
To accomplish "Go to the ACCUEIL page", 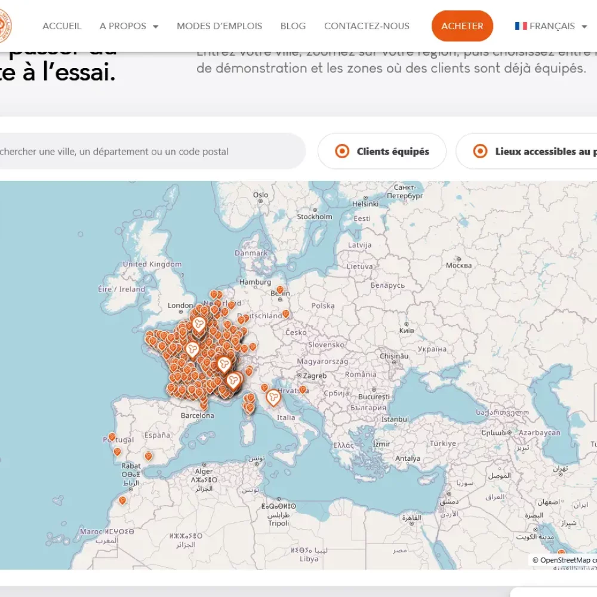I will [x=62, y=26].
